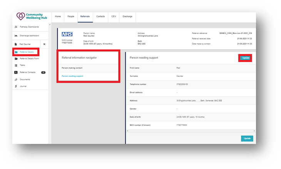The height and width of the screenshot is (169, 281).
Task: Switch to the People tab
Action: (71, 17)
